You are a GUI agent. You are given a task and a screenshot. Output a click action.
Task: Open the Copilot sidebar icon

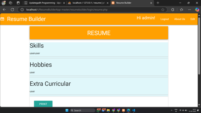(197, 10)
